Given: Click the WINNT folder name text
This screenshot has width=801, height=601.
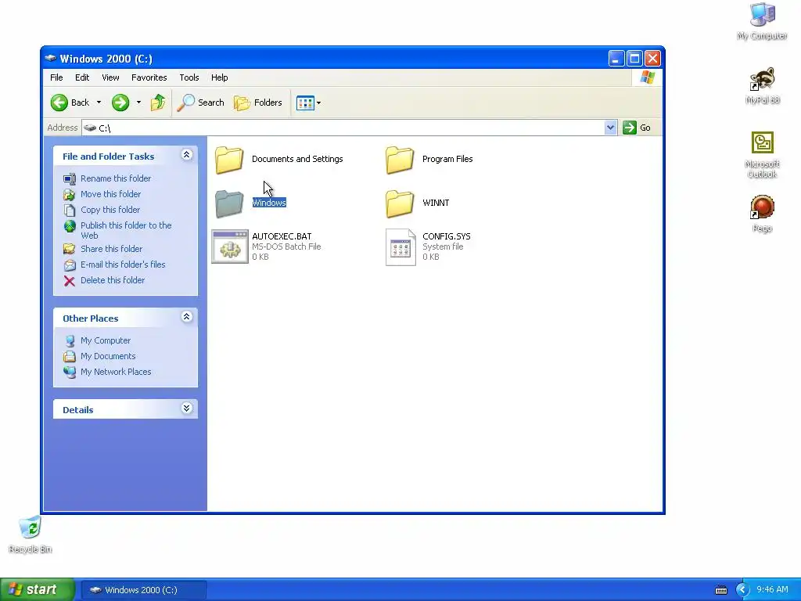Looking at the screenshot, I should (x=436, y=203).
